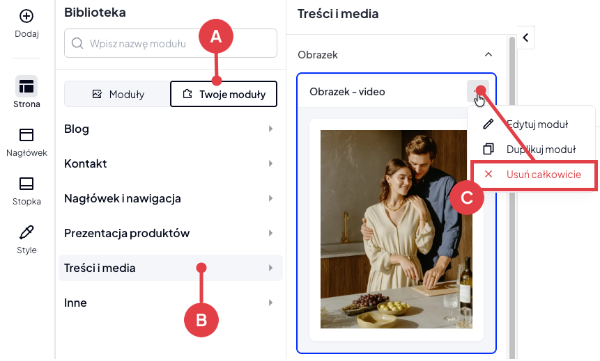This screenshot has width=600, height=361.
Task: Expand the Inne category
Action: point(171,303)
